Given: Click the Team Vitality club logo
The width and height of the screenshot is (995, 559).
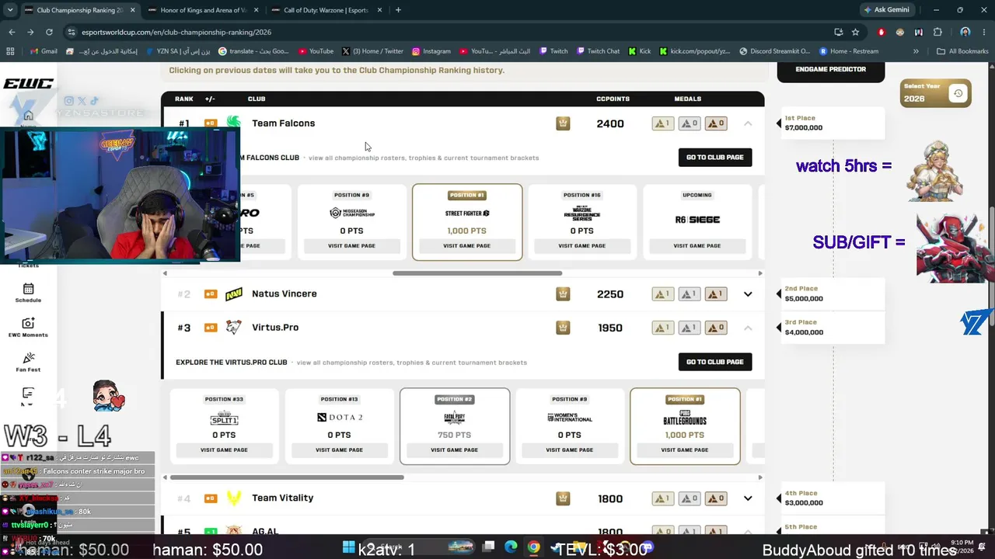Looking at the screenshot, I should coord(234,498).
